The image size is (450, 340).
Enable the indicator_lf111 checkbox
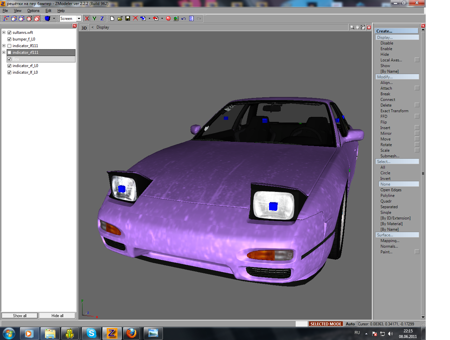pyautogui.click(x=9, y=46)
